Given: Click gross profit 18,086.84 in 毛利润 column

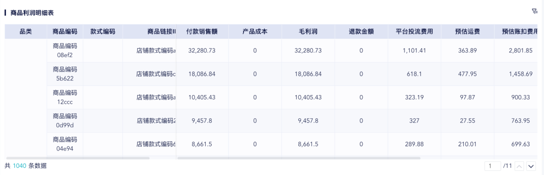Looking at the screenshot, I should 308,74.
